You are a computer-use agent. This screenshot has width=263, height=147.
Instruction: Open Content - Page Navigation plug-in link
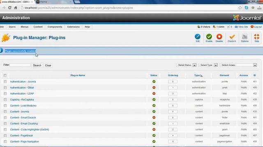click(25, 142)
